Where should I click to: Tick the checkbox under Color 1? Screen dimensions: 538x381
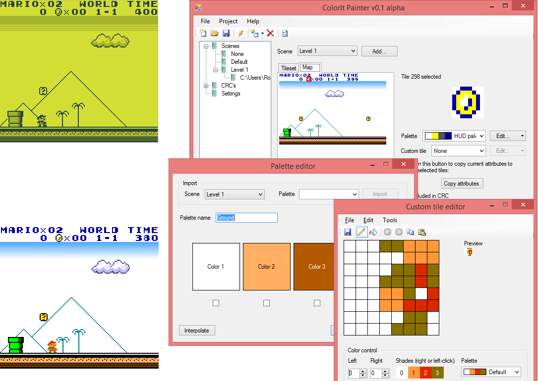click(x=216, y=303)
